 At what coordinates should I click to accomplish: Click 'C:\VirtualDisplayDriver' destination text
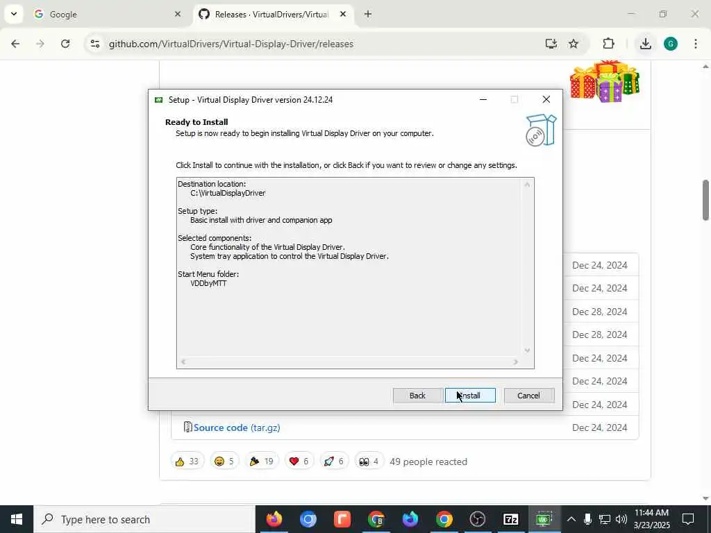click(x=228, y=193)
